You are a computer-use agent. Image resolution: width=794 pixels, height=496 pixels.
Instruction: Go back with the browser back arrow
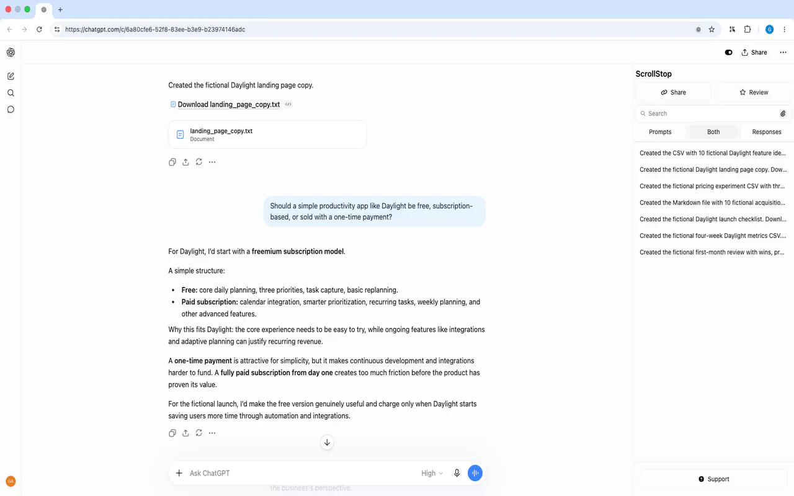(9, 29)
